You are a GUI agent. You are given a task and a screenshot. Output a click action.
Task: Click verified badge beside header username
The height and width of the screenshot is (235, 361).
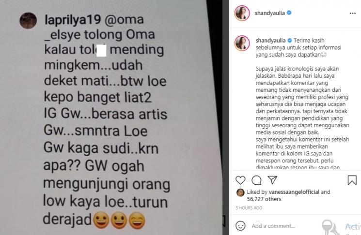tap(289, 13)
